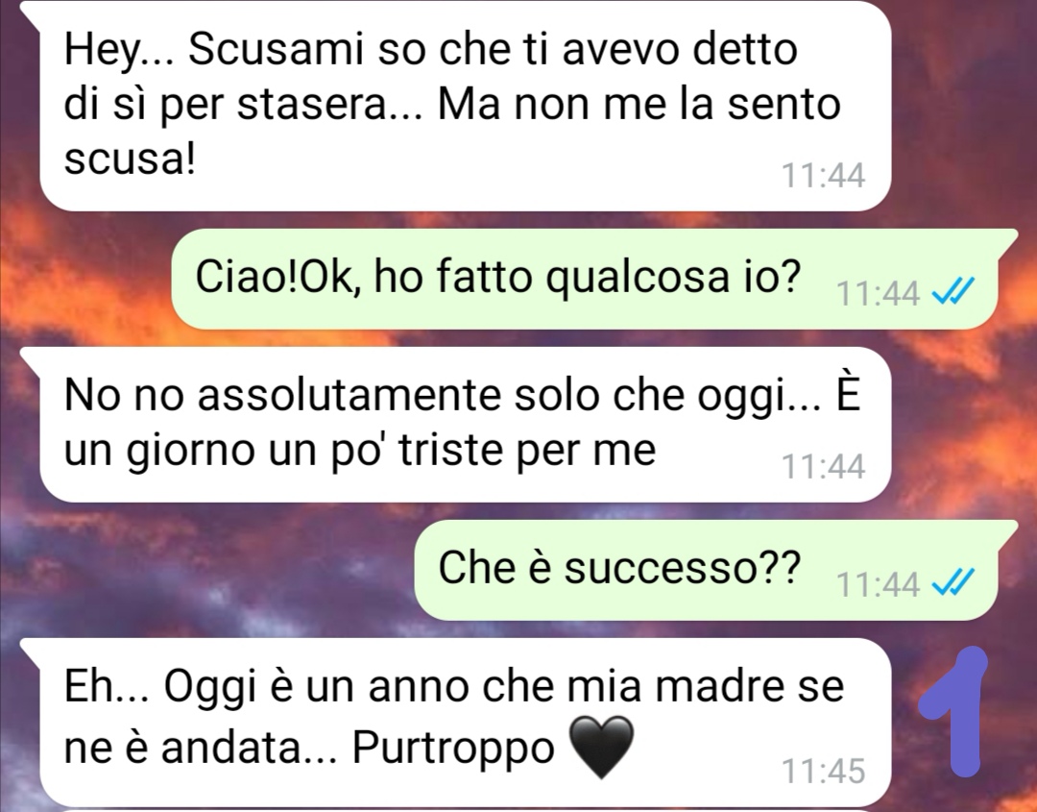Tap timestamp on 'un giorno un po' triste' message
This screenshot has width=1037, height=812.
824,467
